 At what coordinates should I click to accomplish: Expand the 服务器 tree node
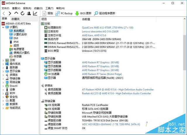pos(3,68)
